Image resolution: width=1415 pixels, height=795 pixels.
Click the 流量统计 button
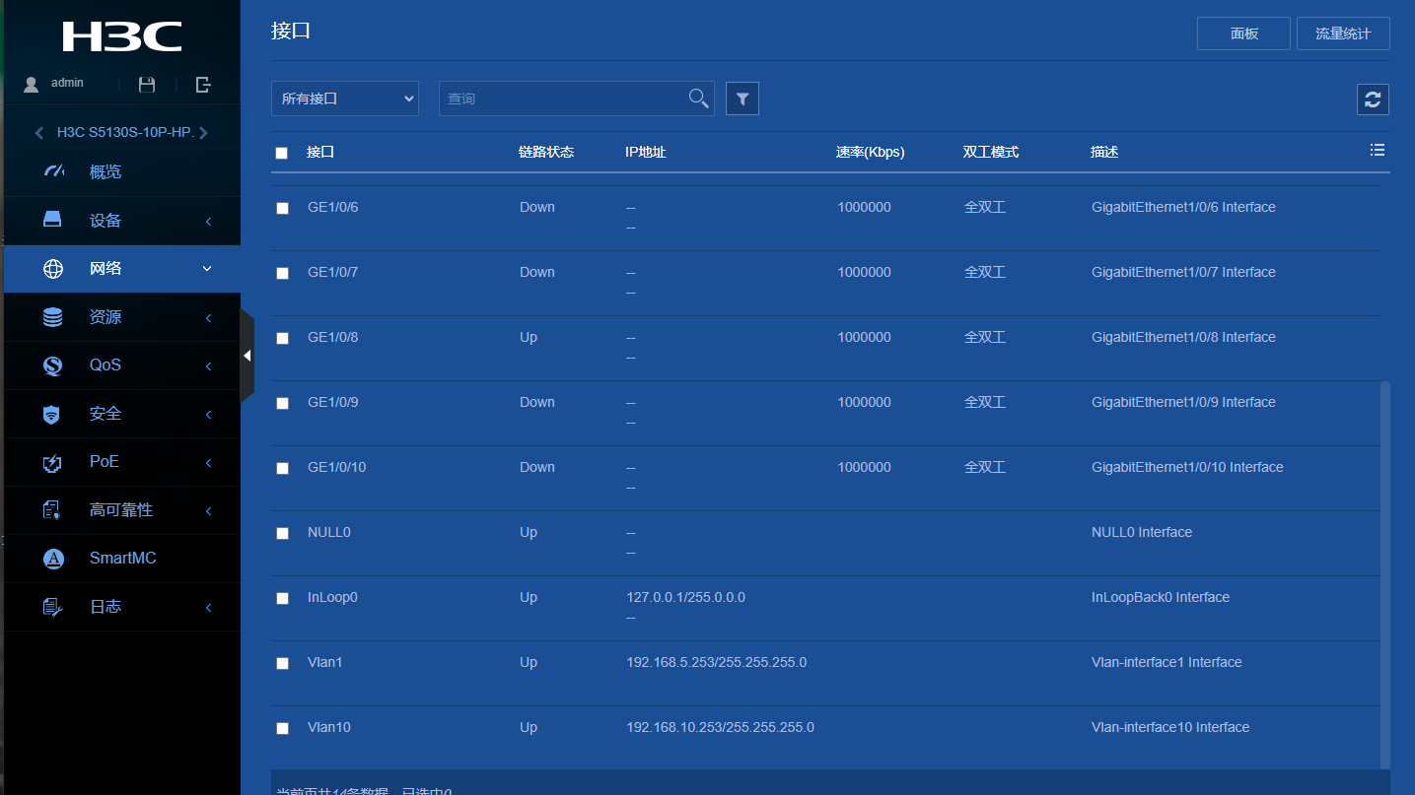point(1343,33)
